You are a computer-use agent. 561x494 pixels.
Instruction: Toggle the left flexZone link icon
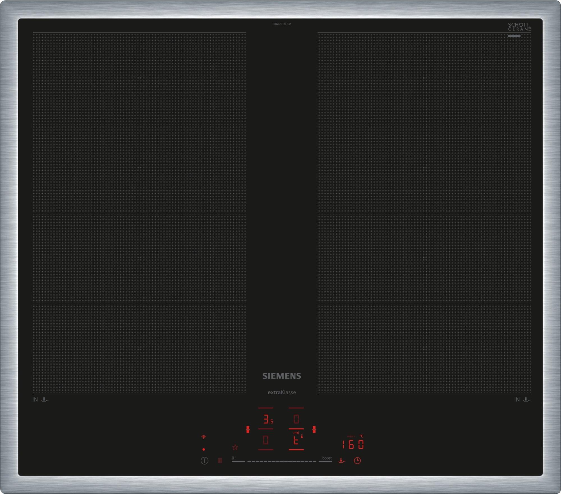point(248,429)
